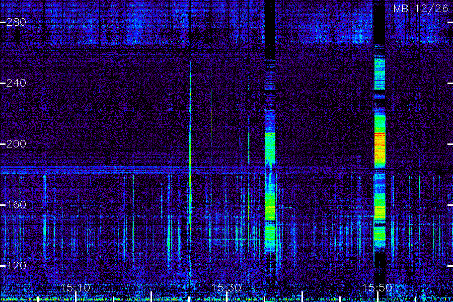The image size is (453, 302).
Task: Click the MB 12/26 date label
Action: point(421,9)
